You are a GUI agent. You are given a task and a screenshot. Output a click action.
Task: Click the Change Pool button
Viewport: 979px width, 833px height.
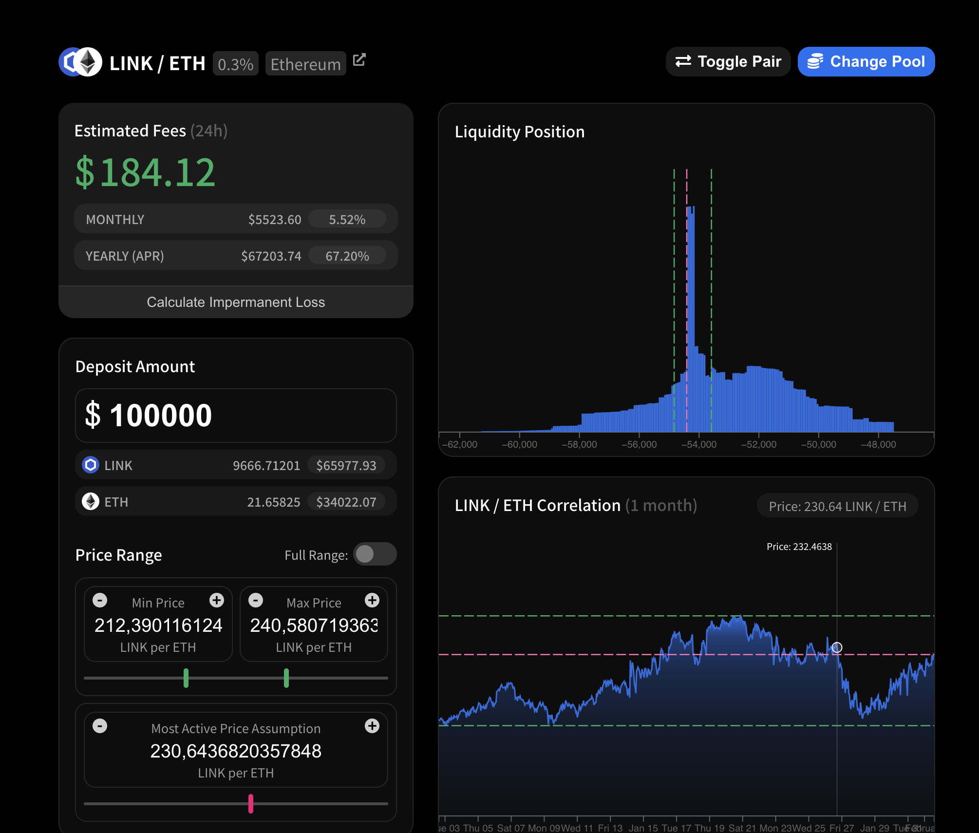pyautogui.click(x=866, y=62)
